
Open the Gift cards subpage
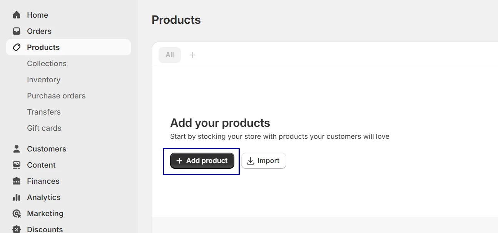[x=44, y=128]
